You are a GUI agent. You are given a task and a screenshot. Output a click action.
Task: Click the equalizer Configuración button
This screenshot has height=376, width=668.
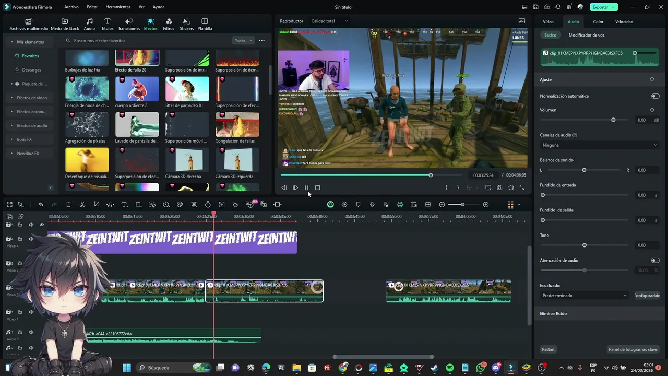[647, 296]
